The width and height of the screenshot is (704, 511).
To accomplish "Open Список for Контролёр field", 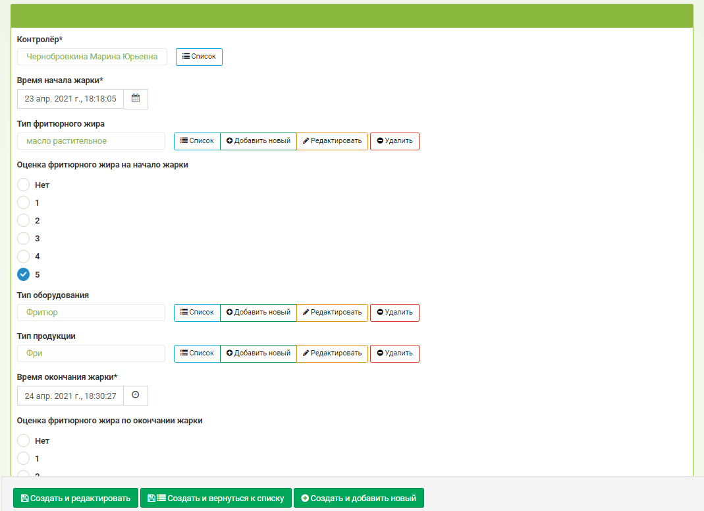I will pos(199,57).
